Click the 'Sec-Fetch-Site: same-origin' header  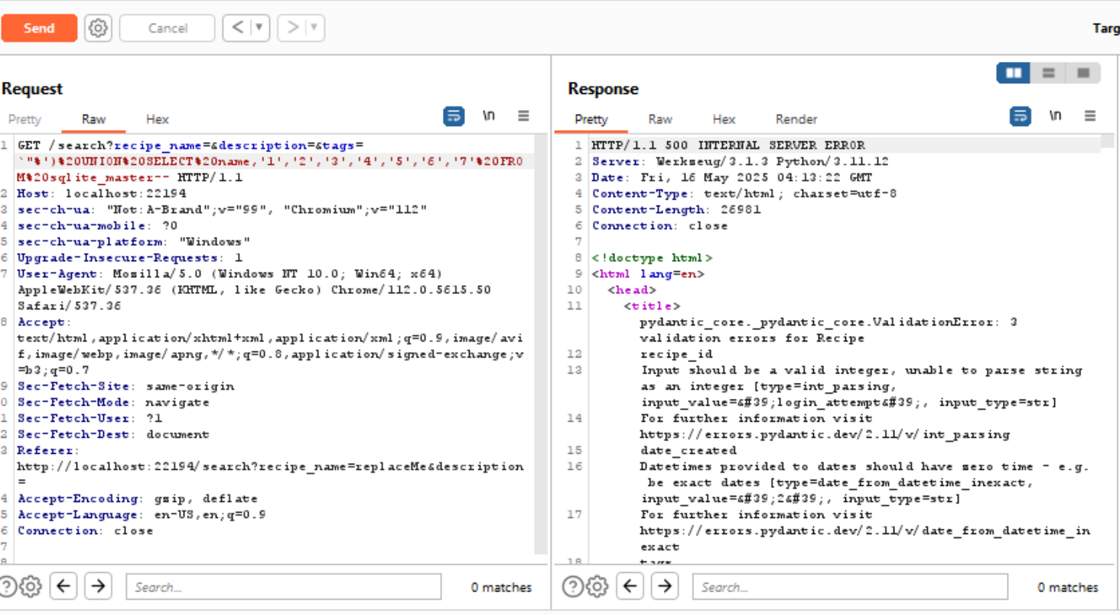126,386
